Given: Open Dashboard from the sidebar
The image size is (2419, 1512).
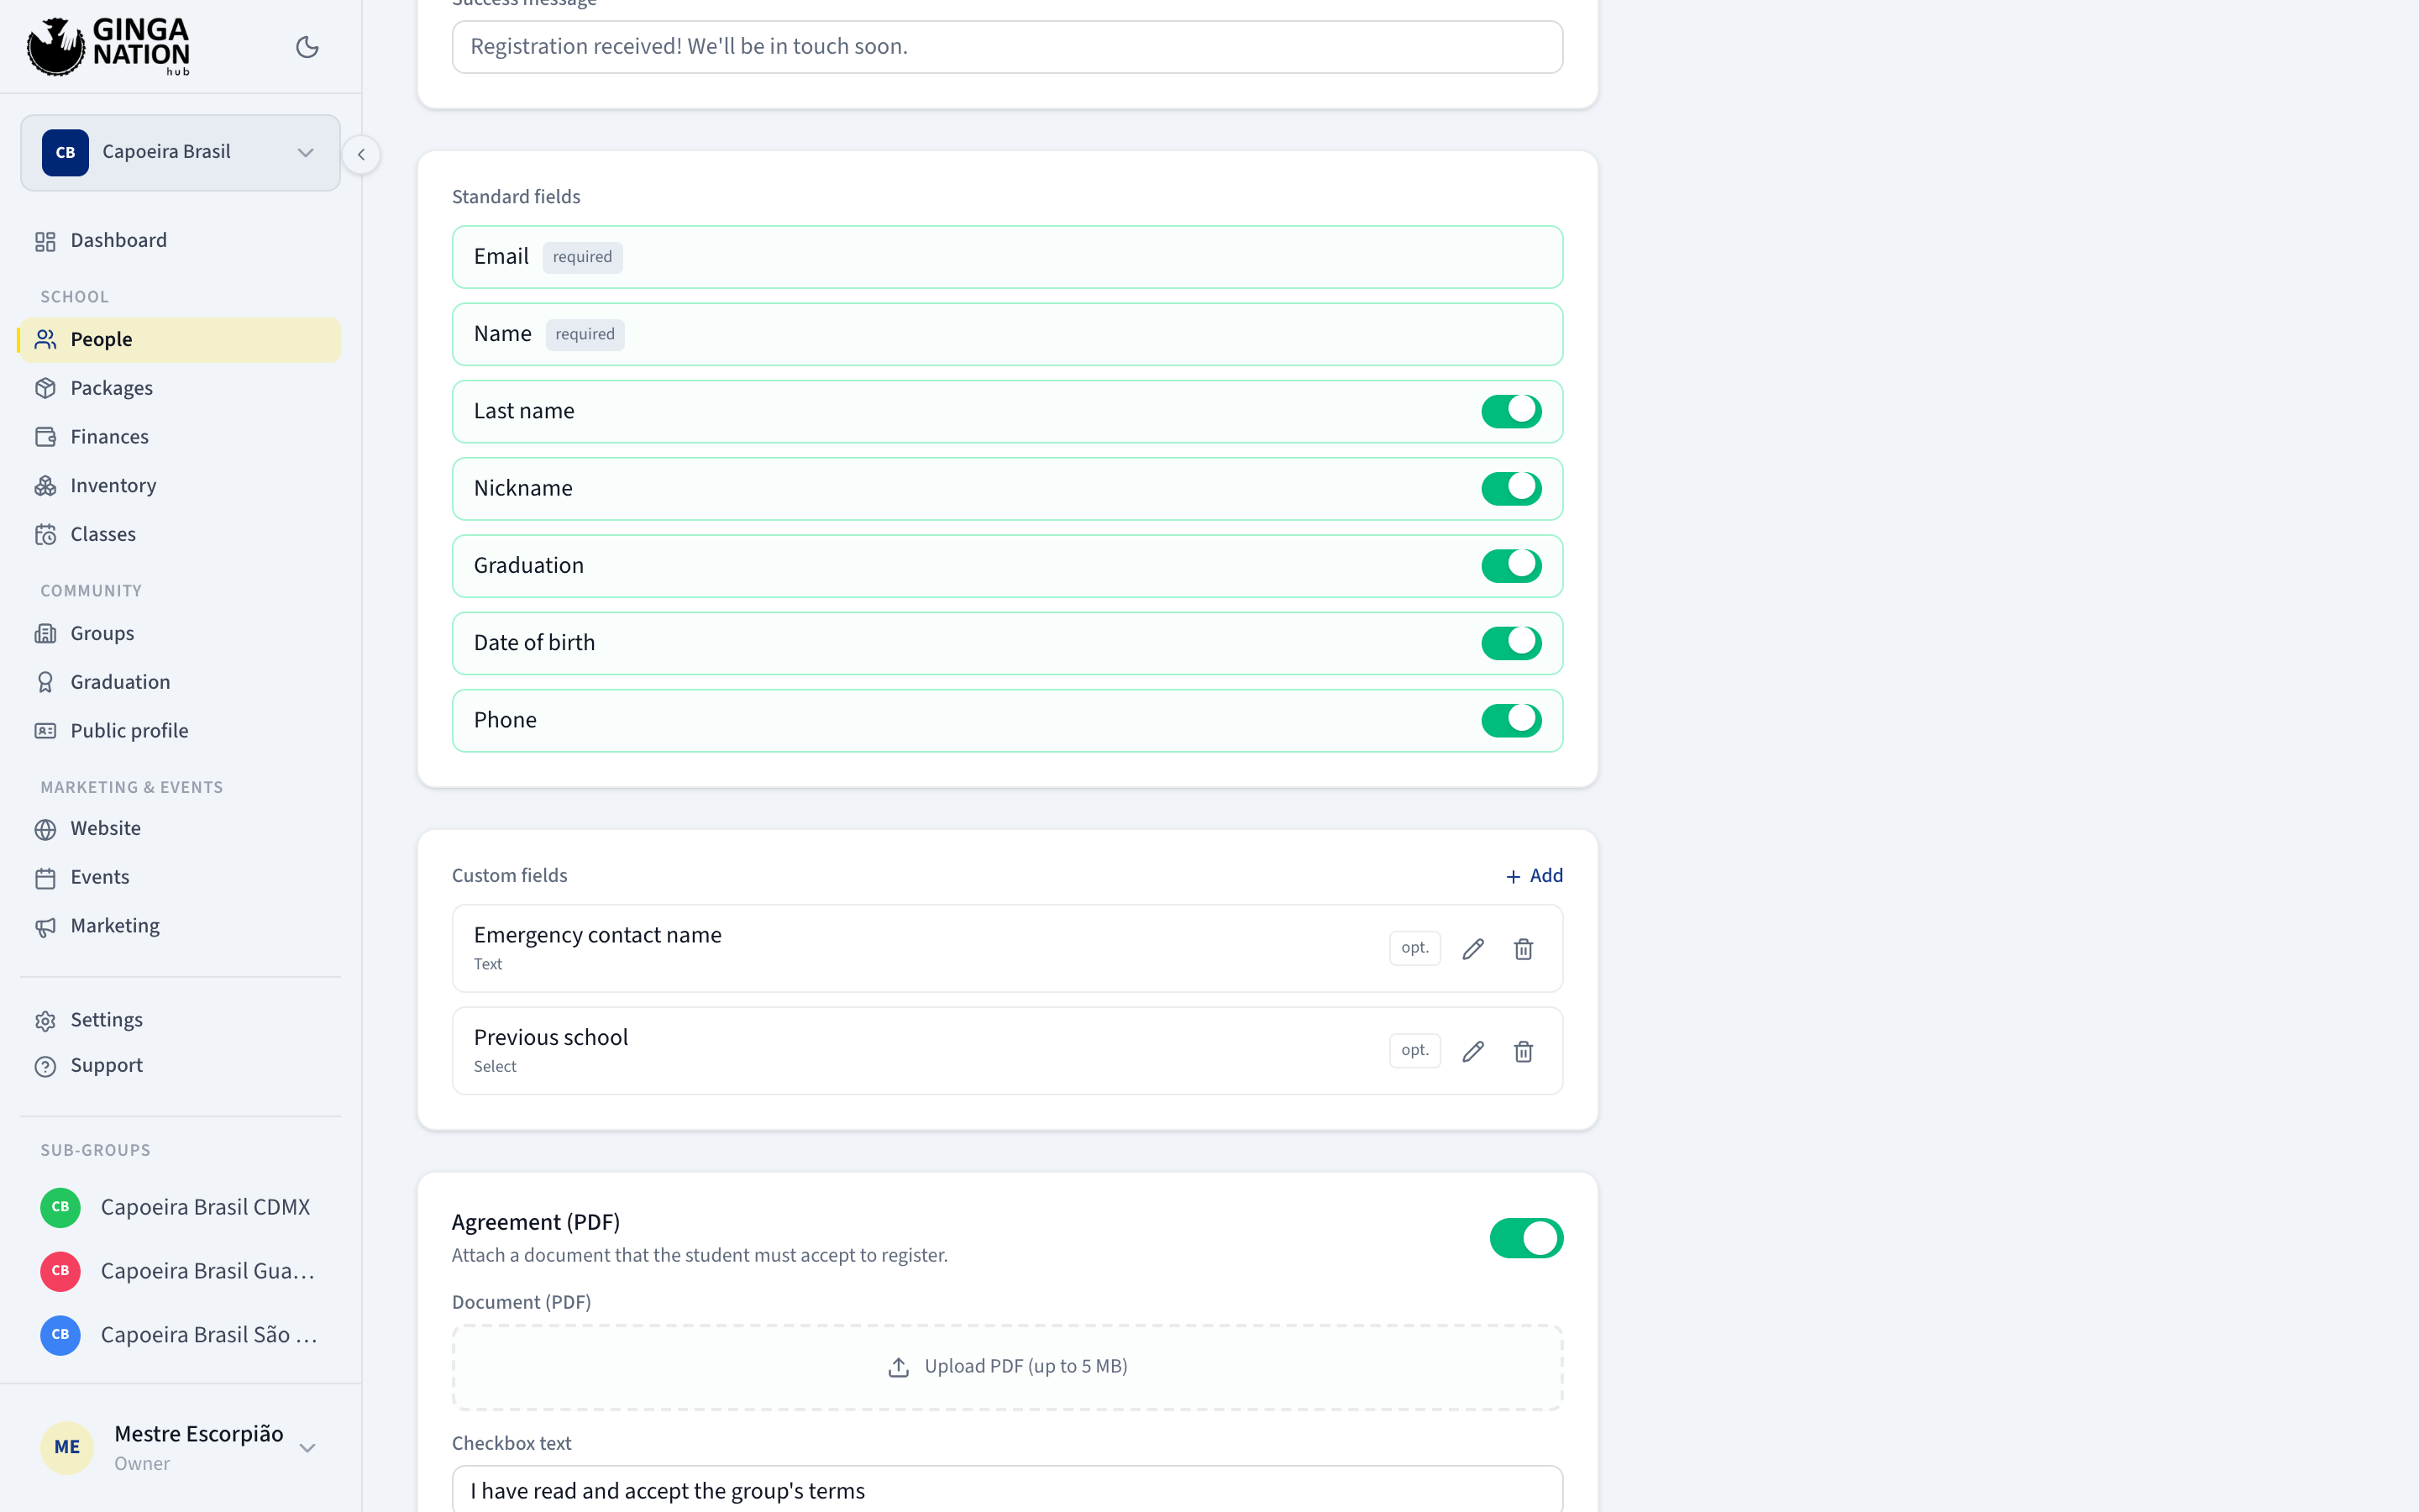Looking at the screenshot, I should point(180,241).
